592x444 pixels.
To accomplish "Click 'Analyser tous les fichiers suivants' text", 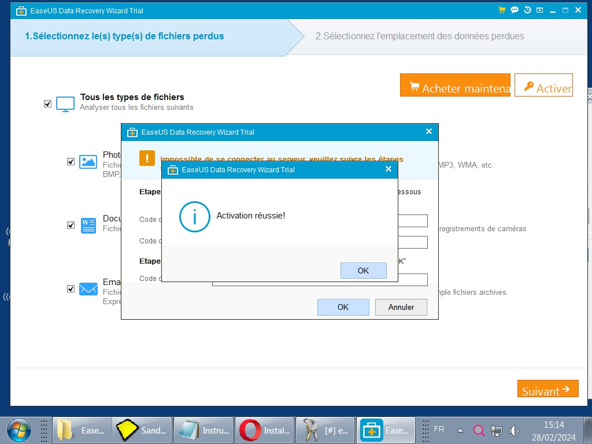I will pyautogui.click(x=136, y=107).
